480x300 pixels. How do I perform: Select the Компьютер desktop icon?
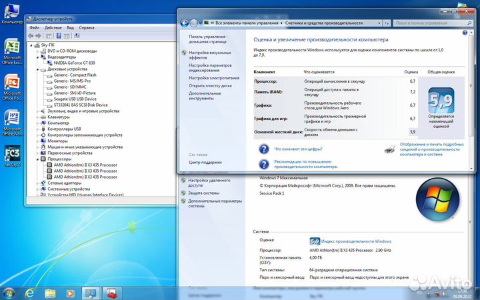(x=12, y=14)
